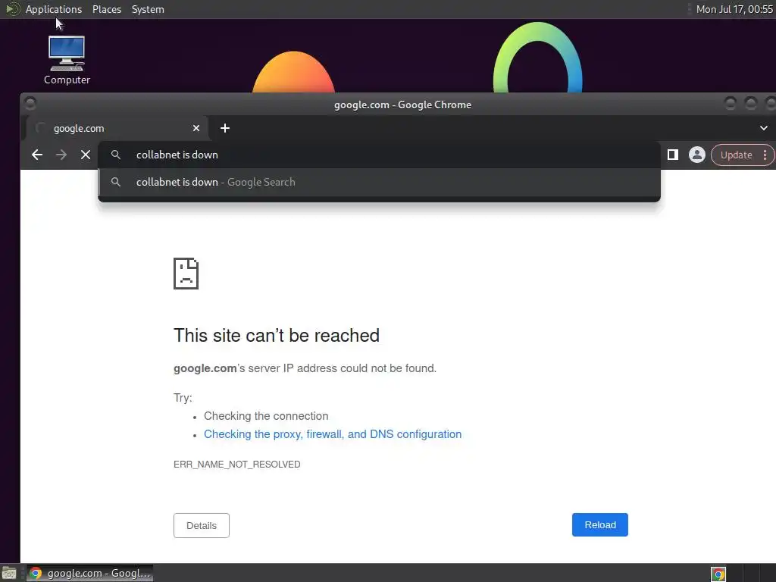This screenshot has width=776, height=582.
Task: Switch to google.com taskbar window button
Action: tap(89, 573)
